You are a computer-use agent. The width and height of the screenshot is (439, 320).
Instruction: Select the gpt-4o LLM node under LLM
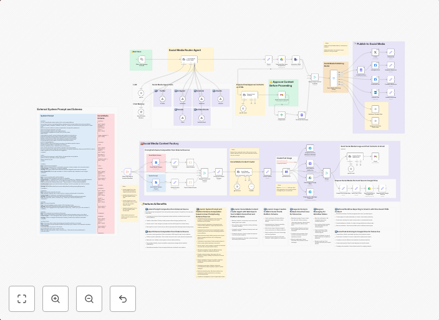click(x=141, y=93)
